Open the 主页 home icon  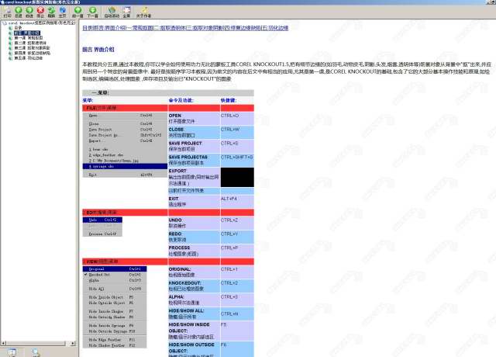(62, 12)
